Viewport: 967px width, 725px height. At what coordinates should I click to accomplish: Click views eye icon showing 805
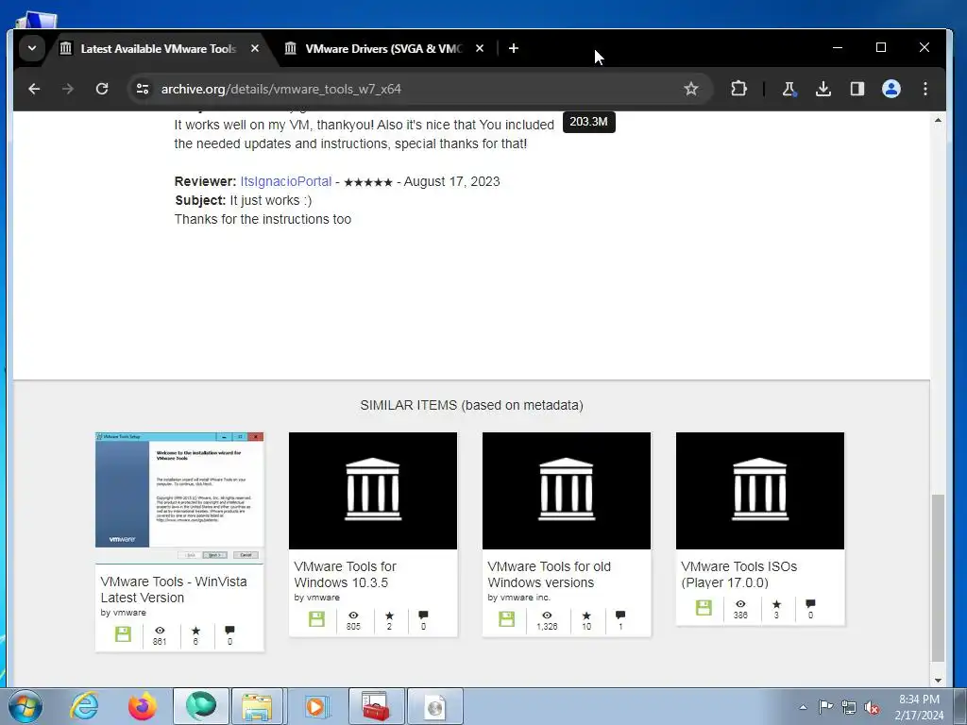(x=353, y=615)
